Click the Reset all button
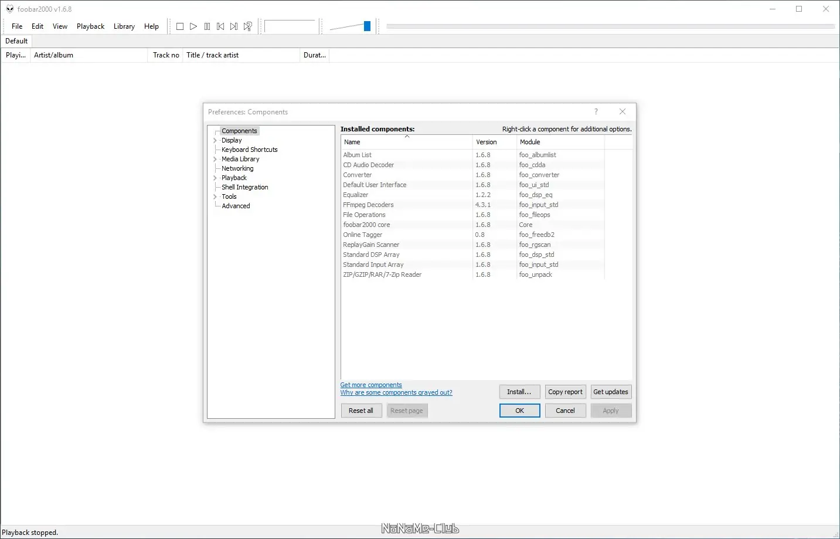The width and height of the screenshot is (840, 539). (361, 411)
